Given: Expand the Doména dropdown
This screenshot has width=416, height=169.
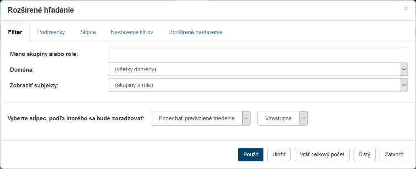Looking at the screenshot, I should [x=258, y=69].
